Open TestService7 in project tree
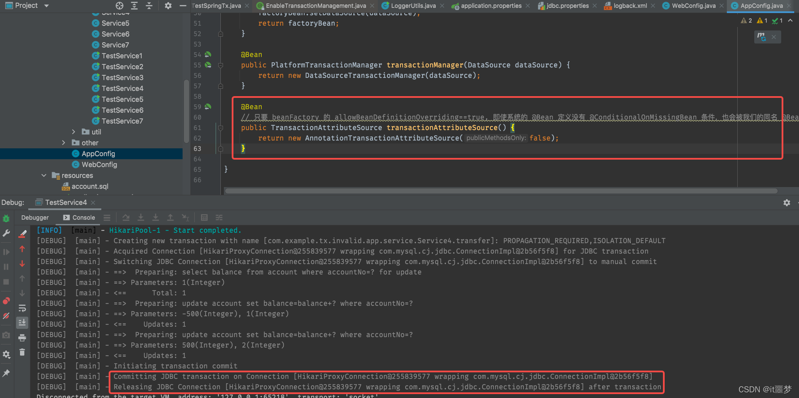Viewport: 799px width, 398px height. 117,121
